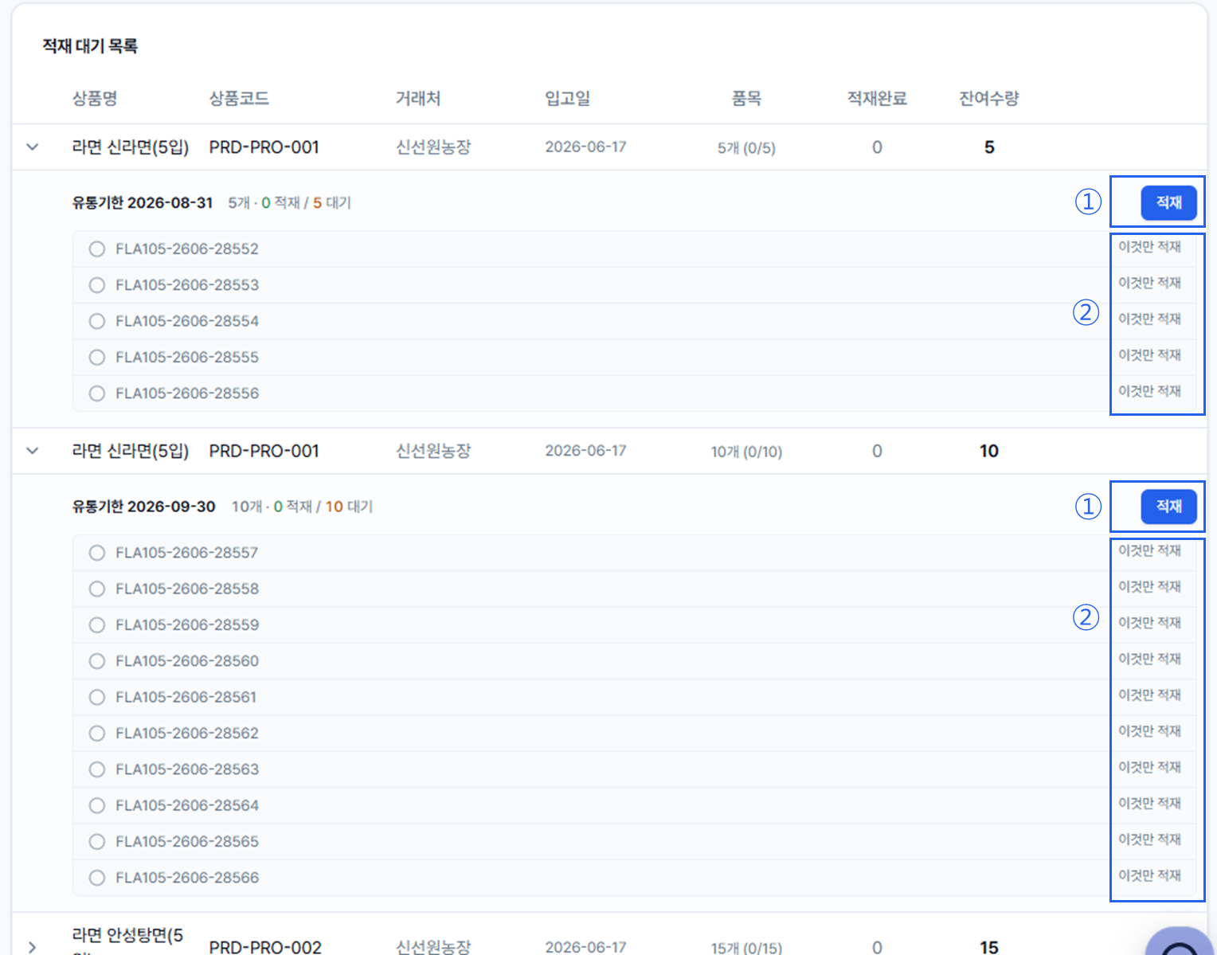
Task: Click 이것만 적재 for FLA105-2606-28559
Action: click(1149, 622)
